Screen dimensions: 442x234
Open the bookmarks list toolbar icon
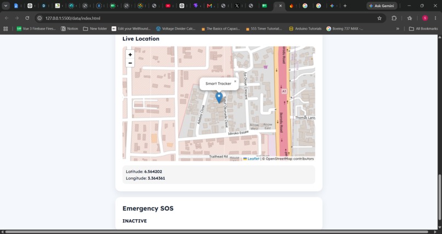(410, 18)
